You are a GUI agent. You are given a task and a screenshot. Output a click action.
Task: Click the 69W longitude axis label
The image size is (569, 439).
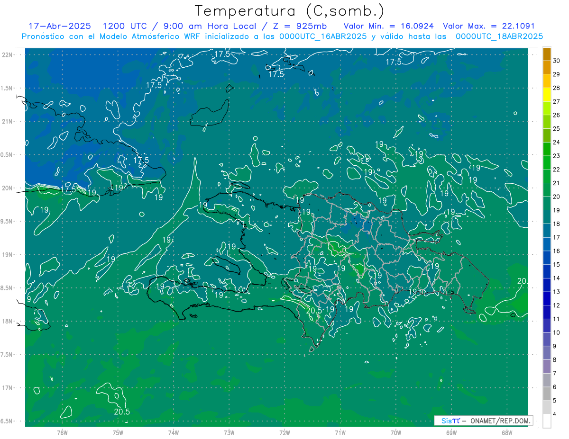pos(451,432)
